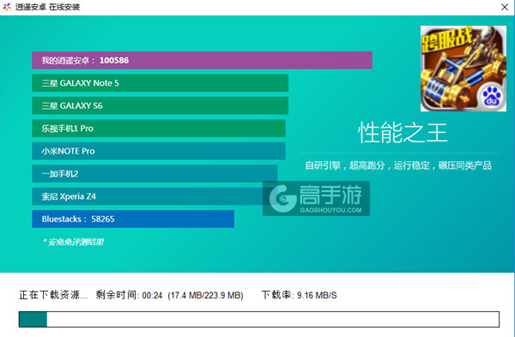Click the Baidu paw badge icon
The width and height of the screenshot is (515, 337).
point(491,97)
